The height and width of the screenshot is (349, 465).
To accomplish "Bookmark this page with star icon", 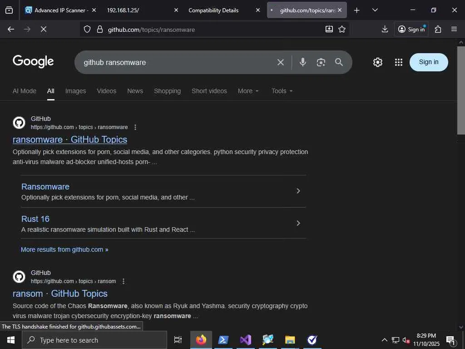I will click(342, 29).
